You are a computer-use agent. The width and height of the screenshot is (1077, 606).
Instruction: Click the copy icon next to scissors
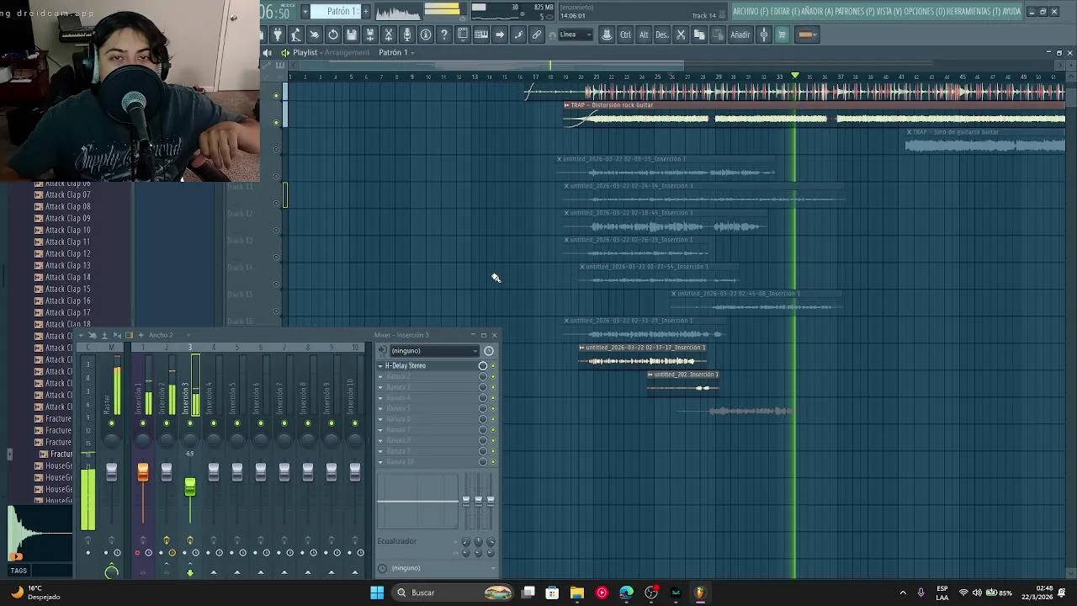pyautogui.click(x=699, y=35)
